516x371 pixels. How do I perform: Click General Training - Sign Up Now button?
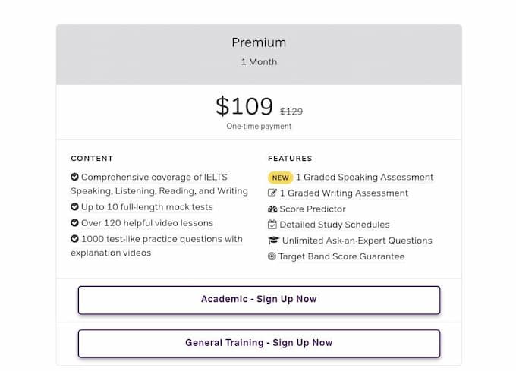point(259,344)
